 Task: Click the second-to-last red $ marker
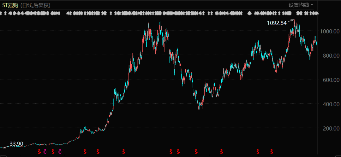(x=258, y=152)
